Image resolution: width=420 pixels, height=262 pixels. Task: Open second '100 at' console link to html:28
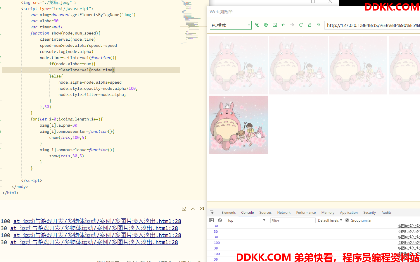click(x=97, y=235)
